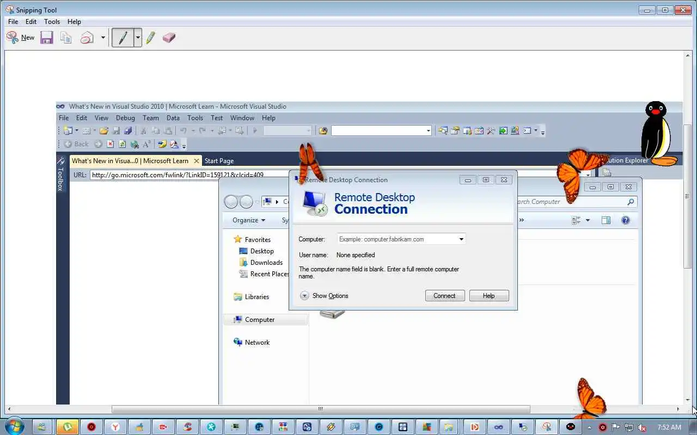Click Explorer's round Forward arrow button
The width and height of the screenshot is (697, 435).
246,202
